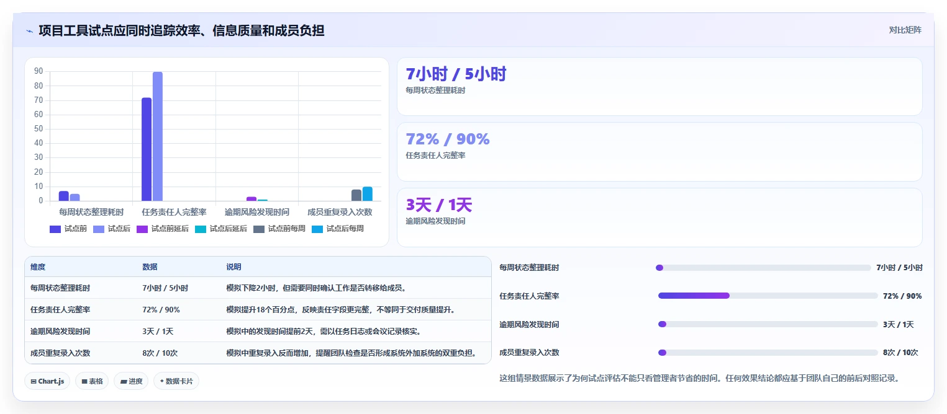The image size is (947, 414).
Task: Click the 对比矩阵 label in the header
Action: (905, 30)
